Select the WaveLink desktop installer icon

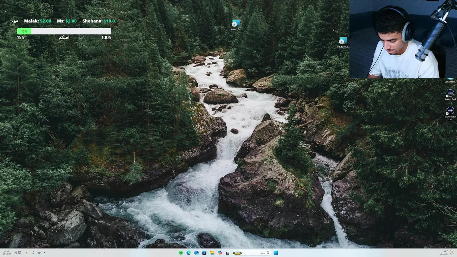click(343, 42)
